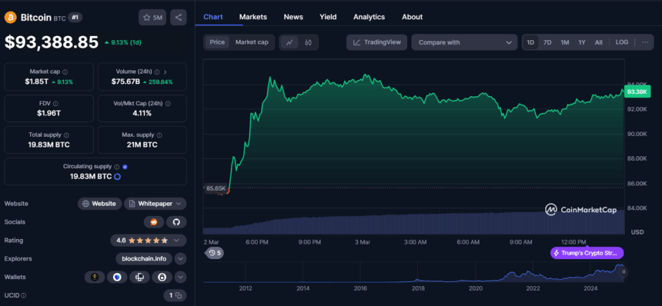Expand the Rating 4.6 dropdown
The width and height of the screenshot is (662, 306).
[176, 240]
